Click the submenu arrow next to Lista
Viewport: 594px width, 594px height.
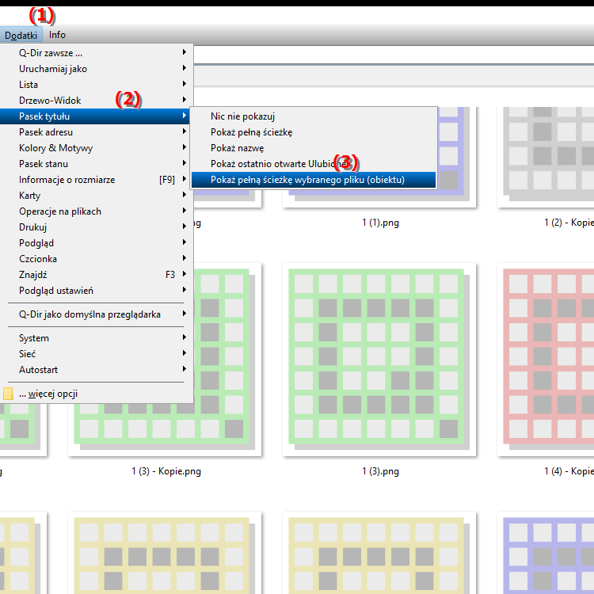[x=184, y=84]
